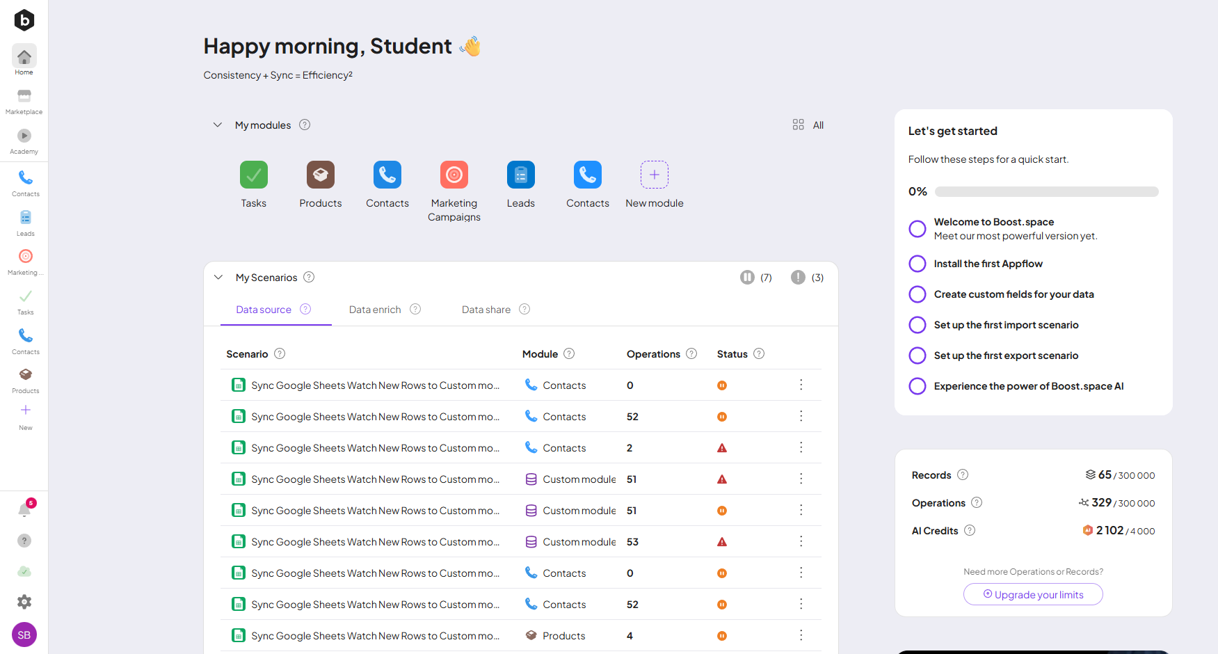1218x654 pixels.
Task: Open the Marketing Campaigns module tile
Action: (x=454, y=175)
